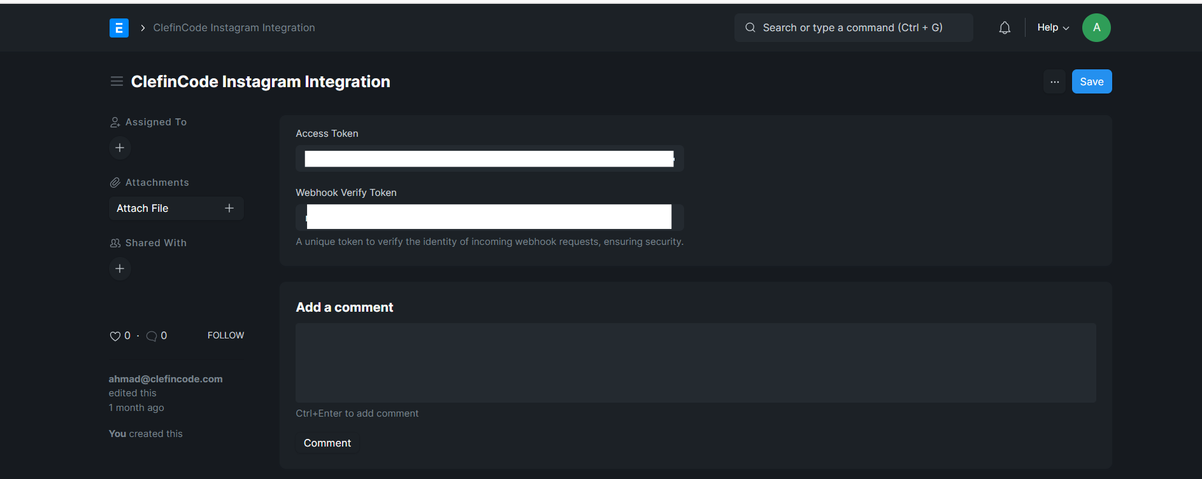Click the Access Token field
Image resolution: width=1202 pixels, height=479 pixels.
tap(489, 158)
